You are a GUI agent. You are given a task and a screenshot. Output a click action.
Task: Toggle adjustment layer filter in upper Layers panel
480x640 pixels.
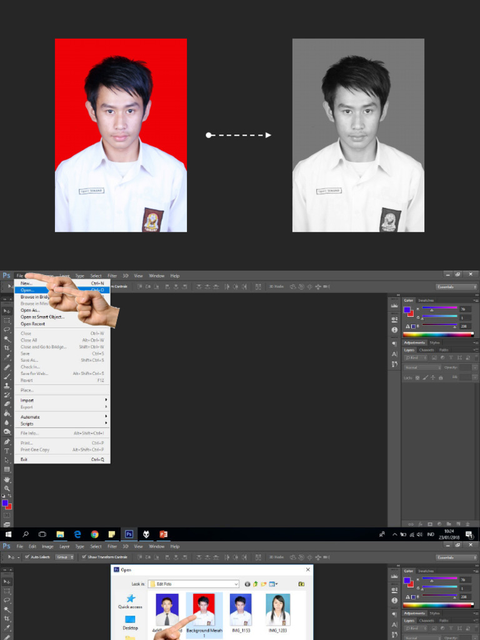[x=442, y=357]
